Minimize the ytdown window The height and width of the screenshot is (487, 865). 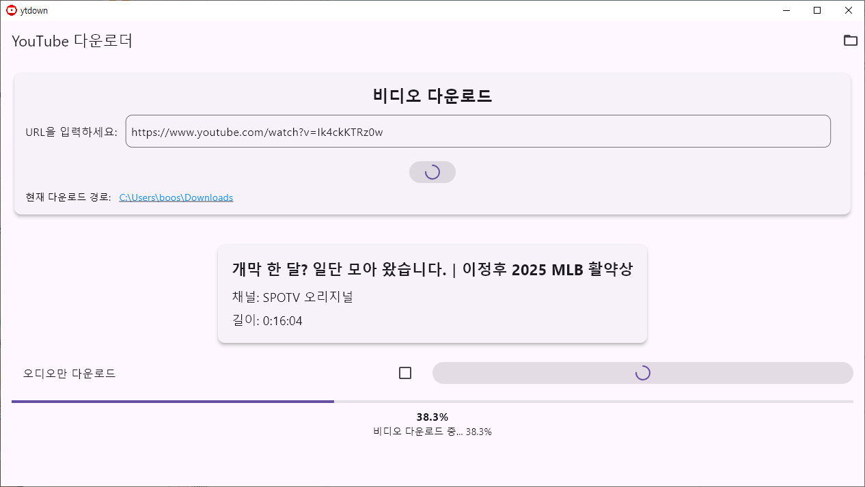click(x=786, y=10)
